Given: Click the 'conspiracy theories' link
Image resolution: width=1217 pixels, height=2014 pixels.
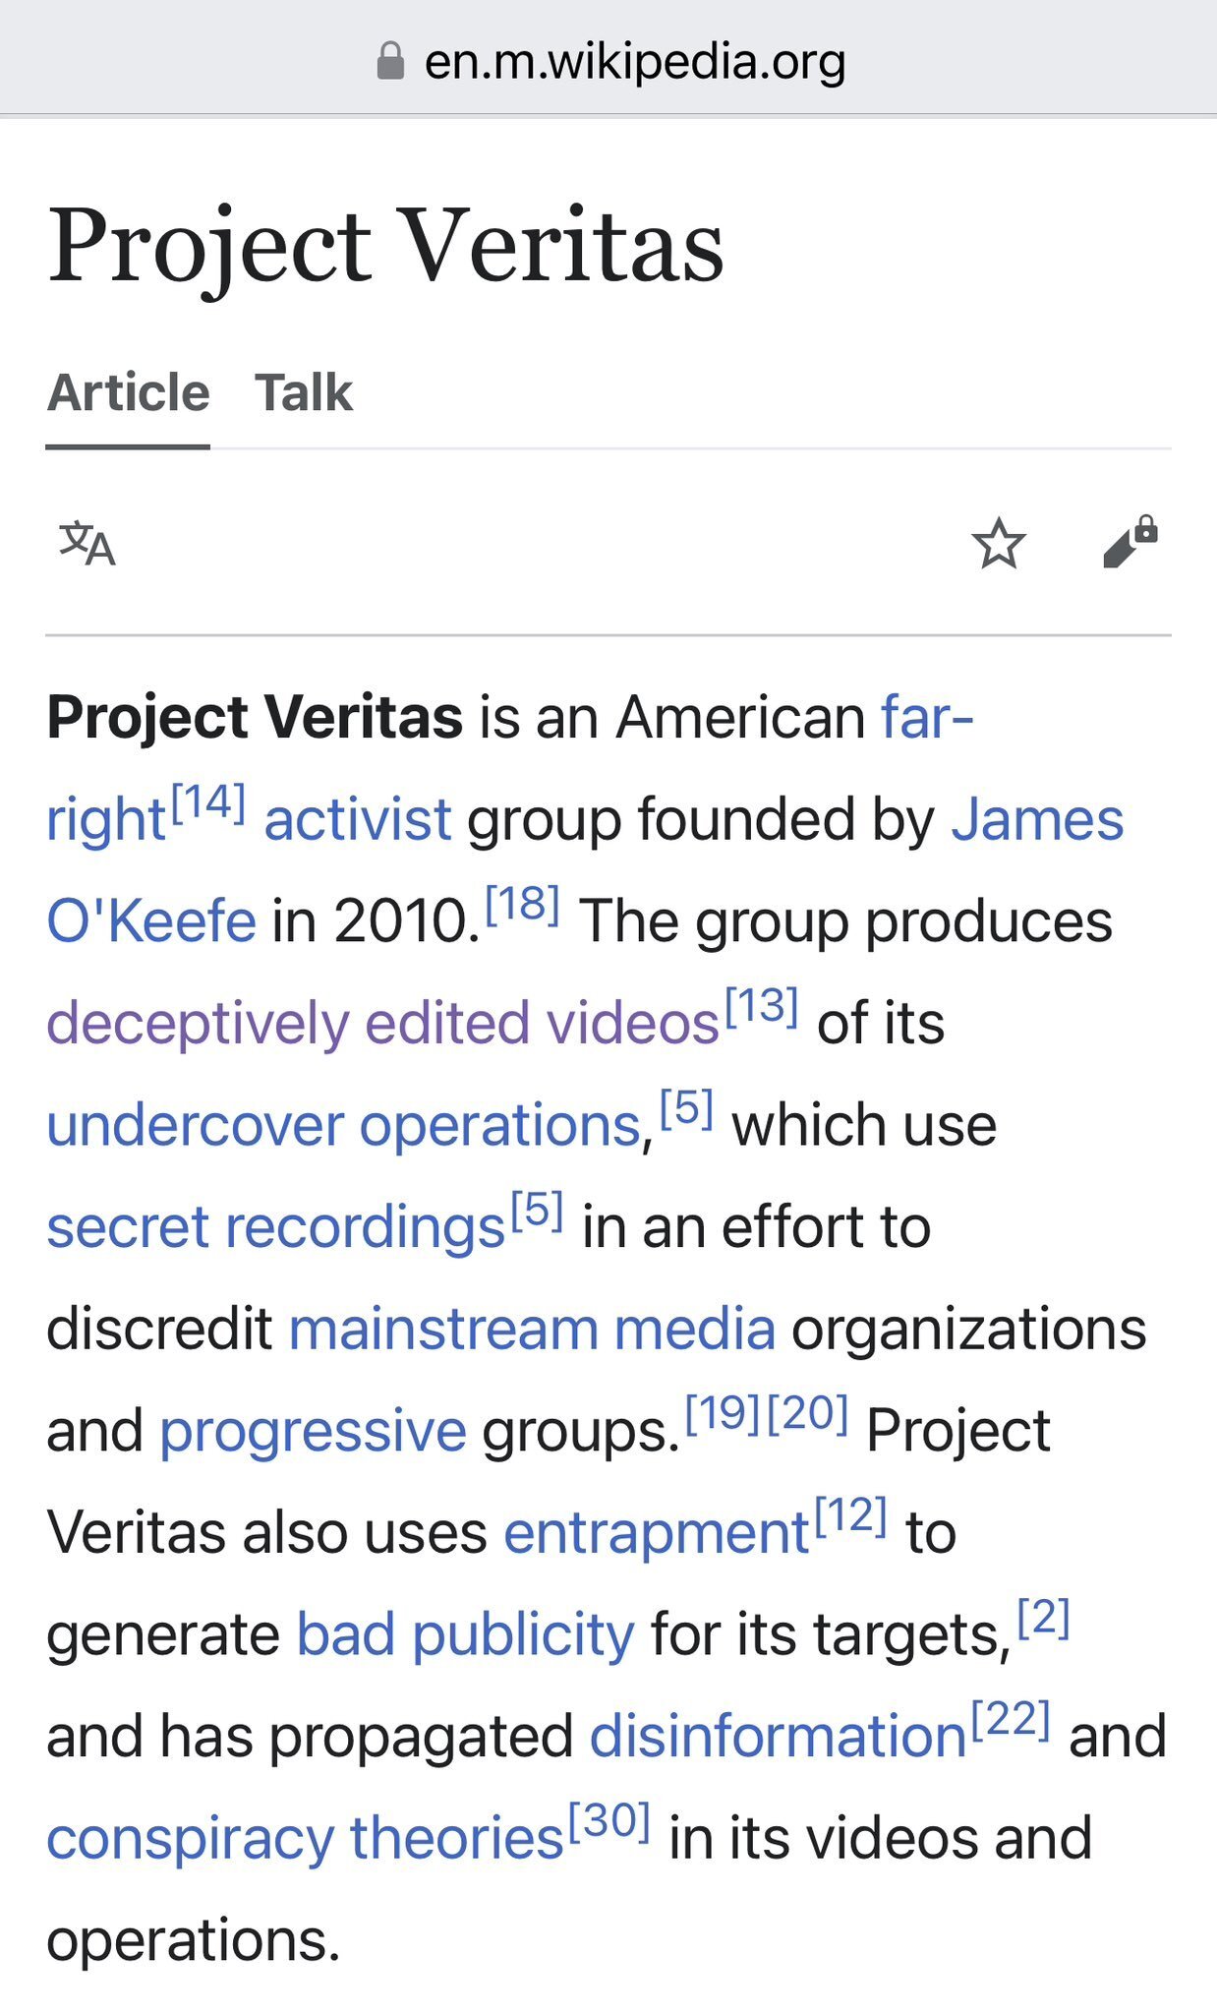Looking at the screenshot, I should 305,1838.
